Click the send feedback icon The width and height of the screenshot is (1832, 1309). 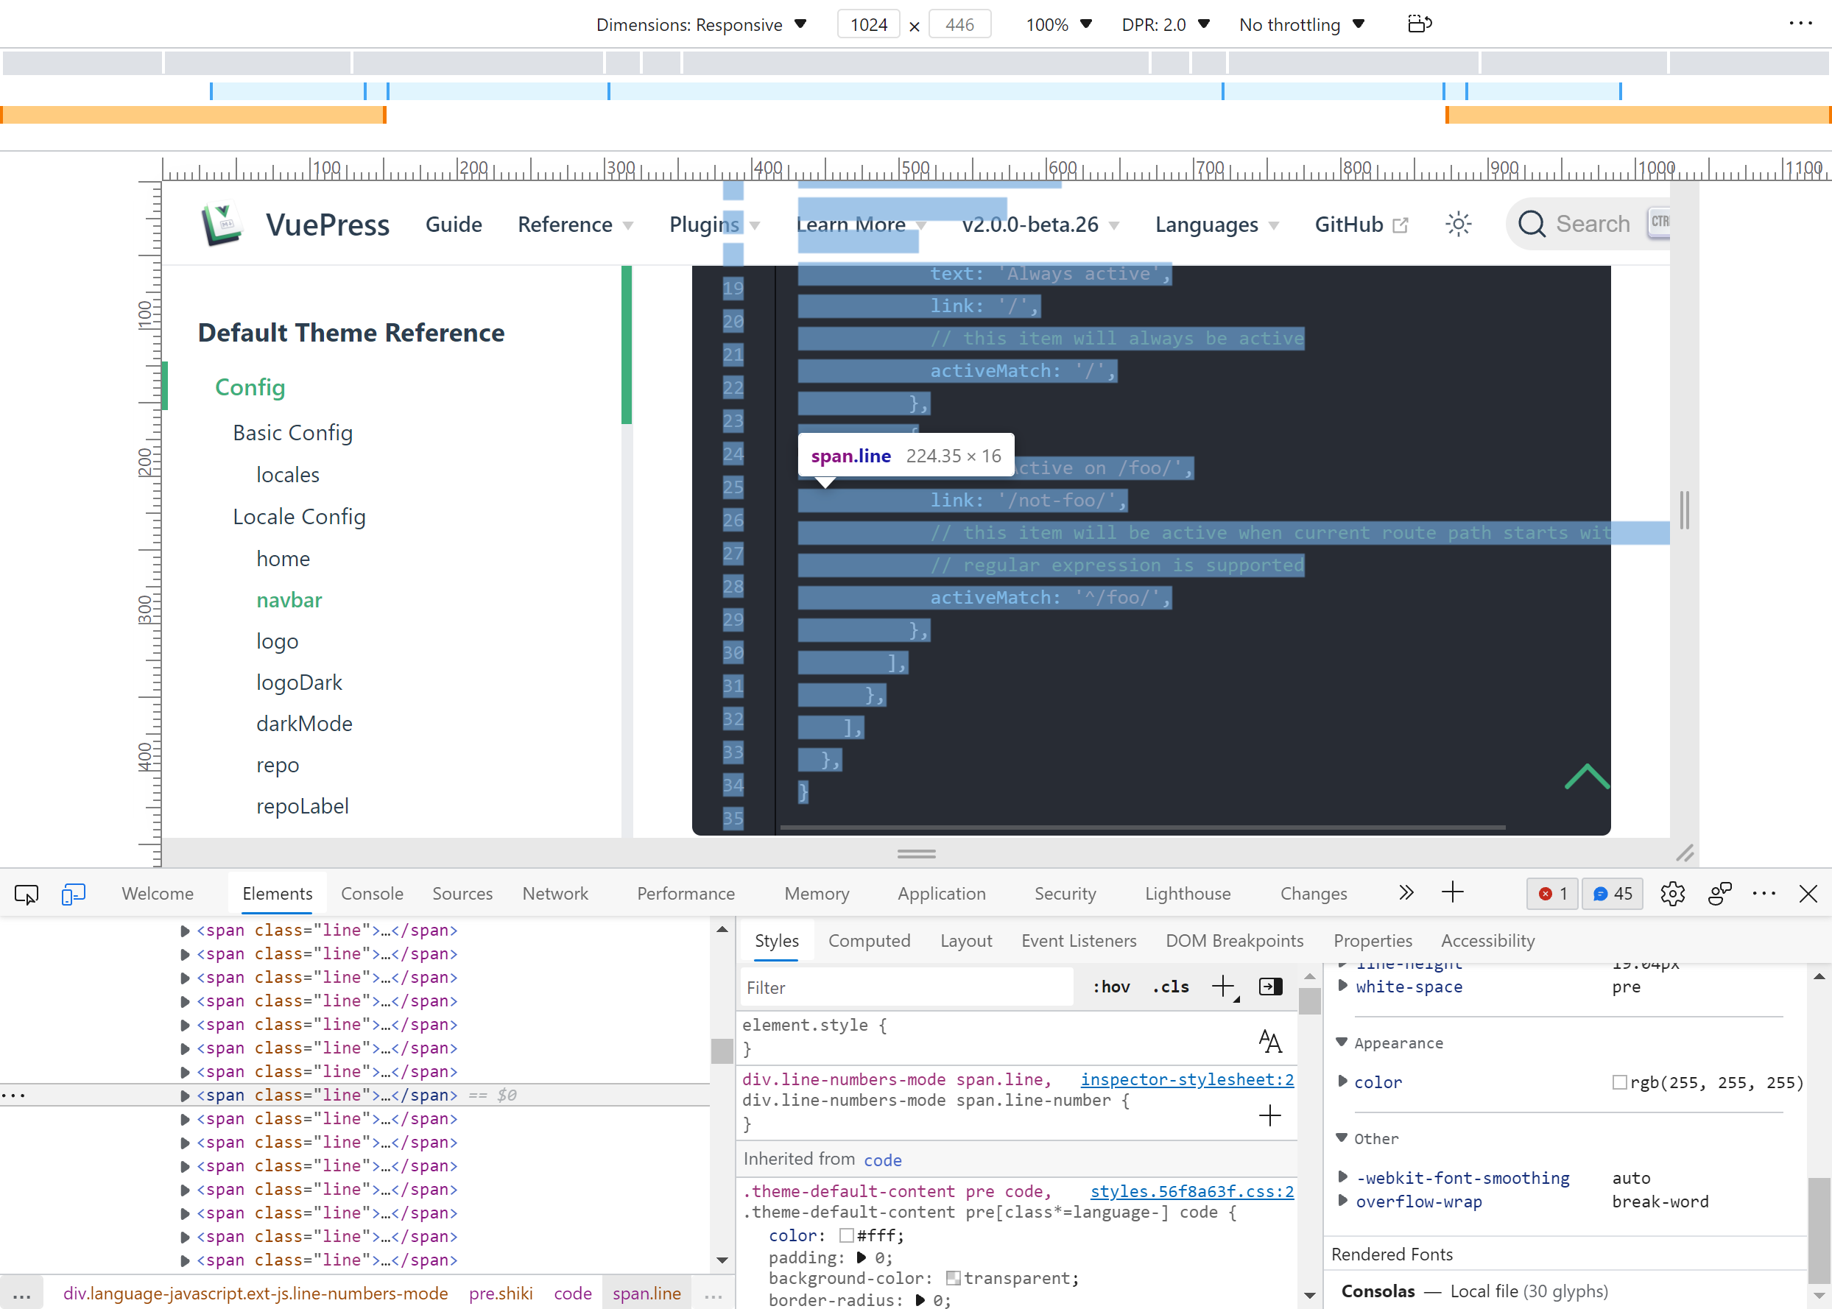pyautogui.click(x=1719, y=894)
